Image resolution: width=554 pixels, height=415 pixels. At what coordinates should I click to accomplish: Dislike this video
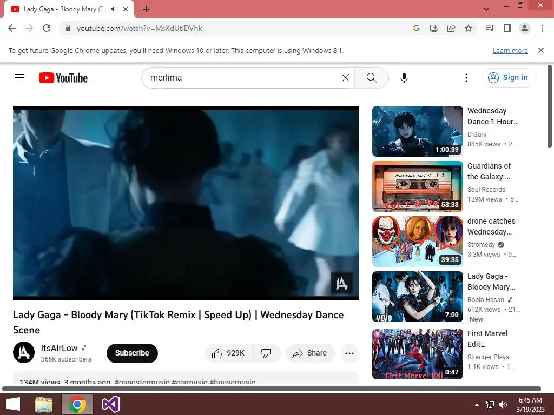pyautogui.click(x=266, y=353)
